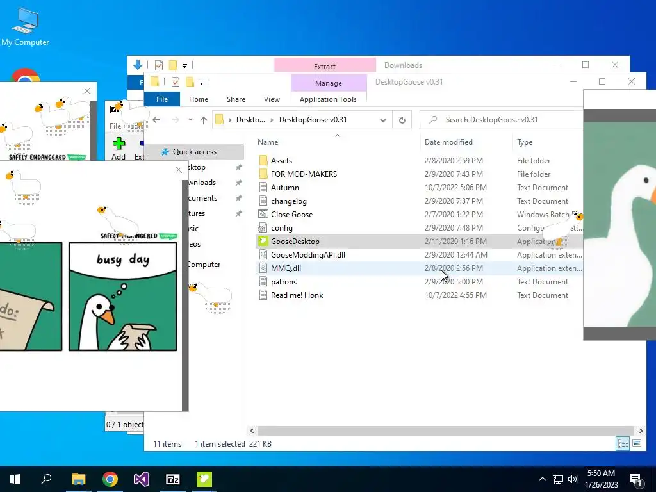Show hidden system tray icons
Viewport: 656px width, 492px height.
[542, 479]
